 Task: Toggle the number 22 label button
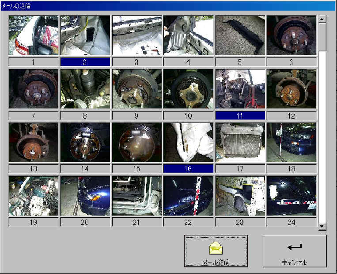click(x=189, y=222)
